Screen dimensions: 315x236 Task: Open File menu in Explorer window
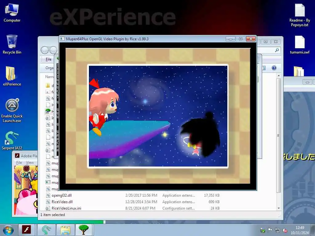[x=48, y=59]
